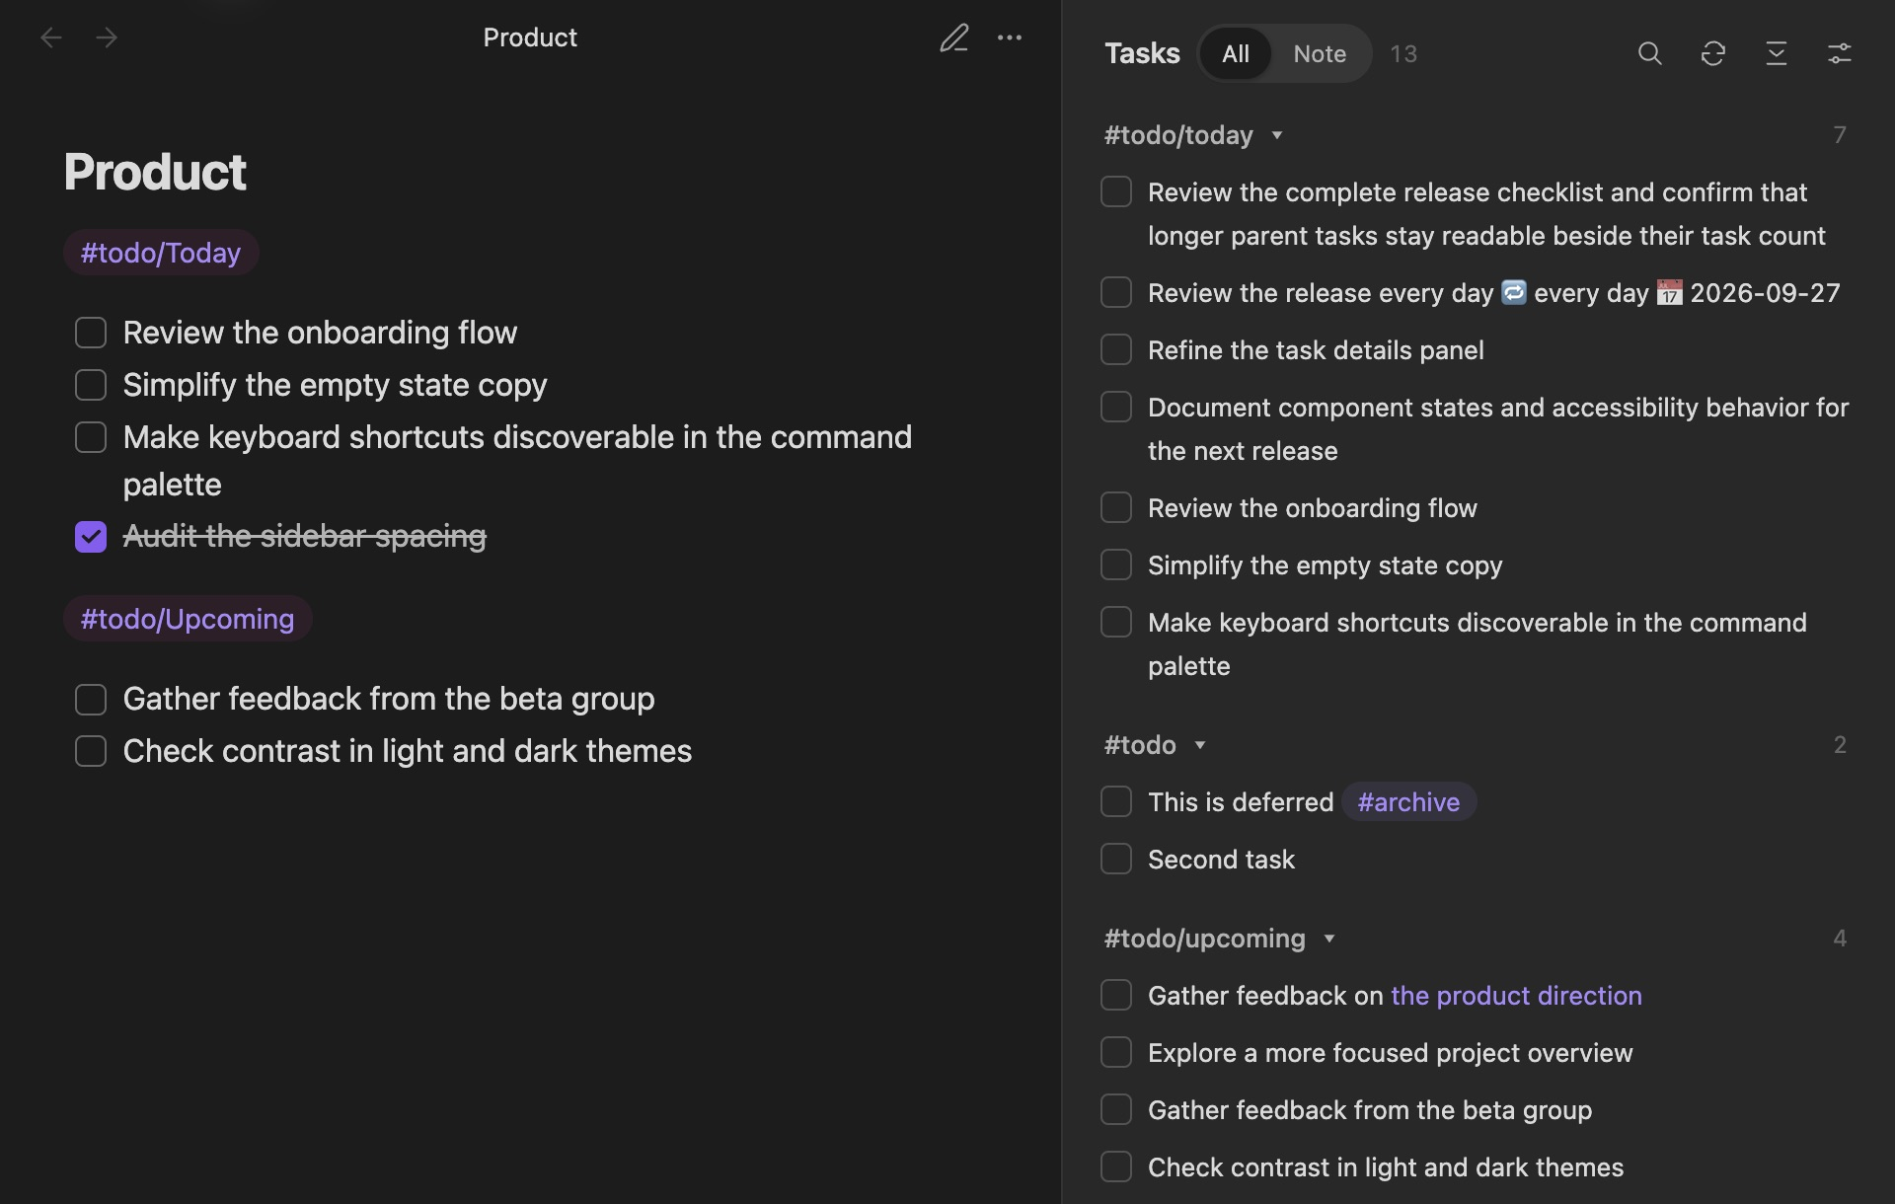Collapse all task groups icon
Image resolution: width=1895 pixels, height=1204 pixels.
(1777, 53)
